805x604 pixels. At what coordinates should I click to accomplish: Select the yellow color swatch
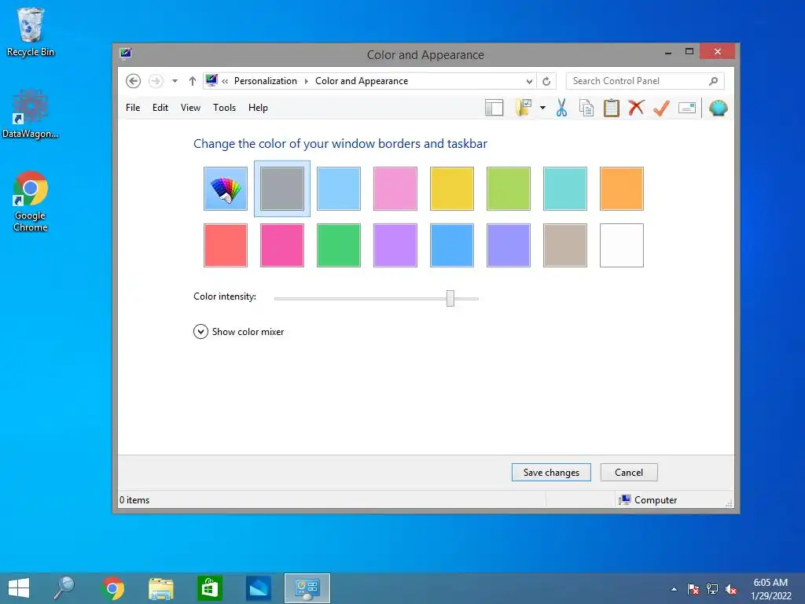pos(452,189)
